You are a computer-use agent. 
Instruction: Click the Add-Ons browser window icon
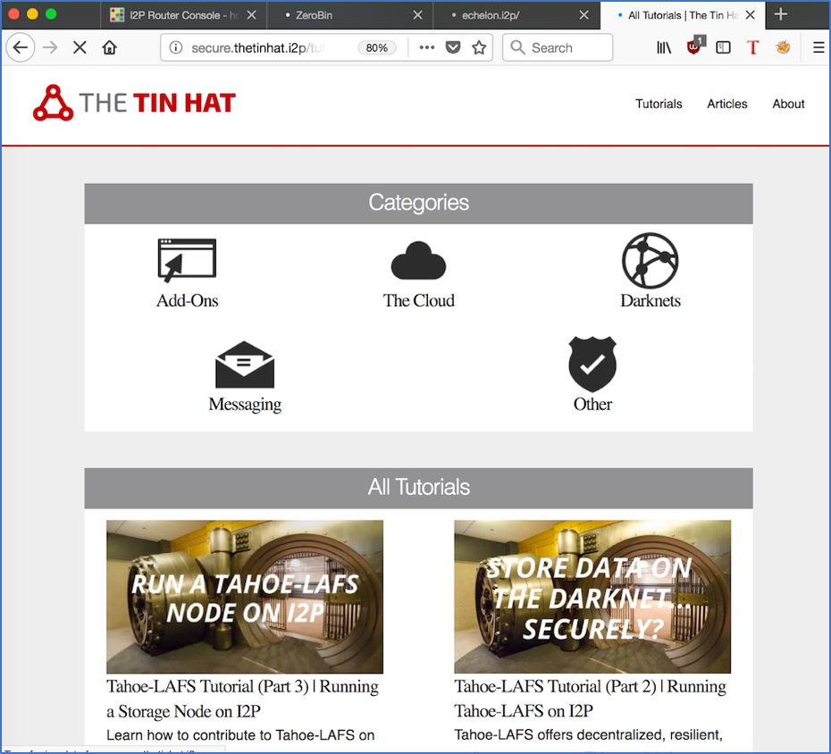[x=187, y=260]
